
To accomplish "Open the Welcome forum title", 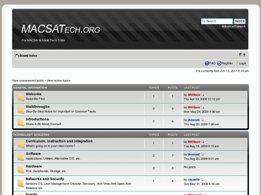I will [34, 94].
